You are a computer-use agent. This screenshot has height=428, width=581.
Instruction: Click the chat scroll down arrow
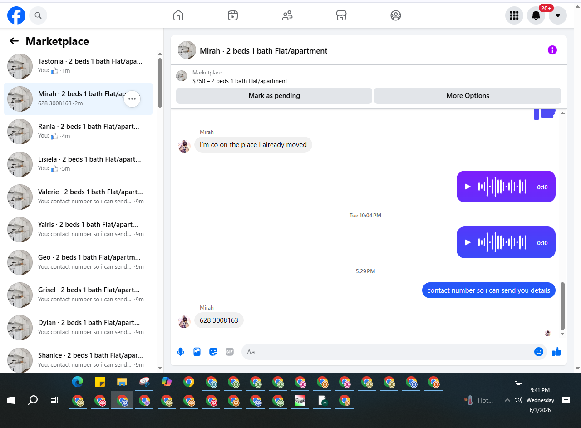click(563, 334)
